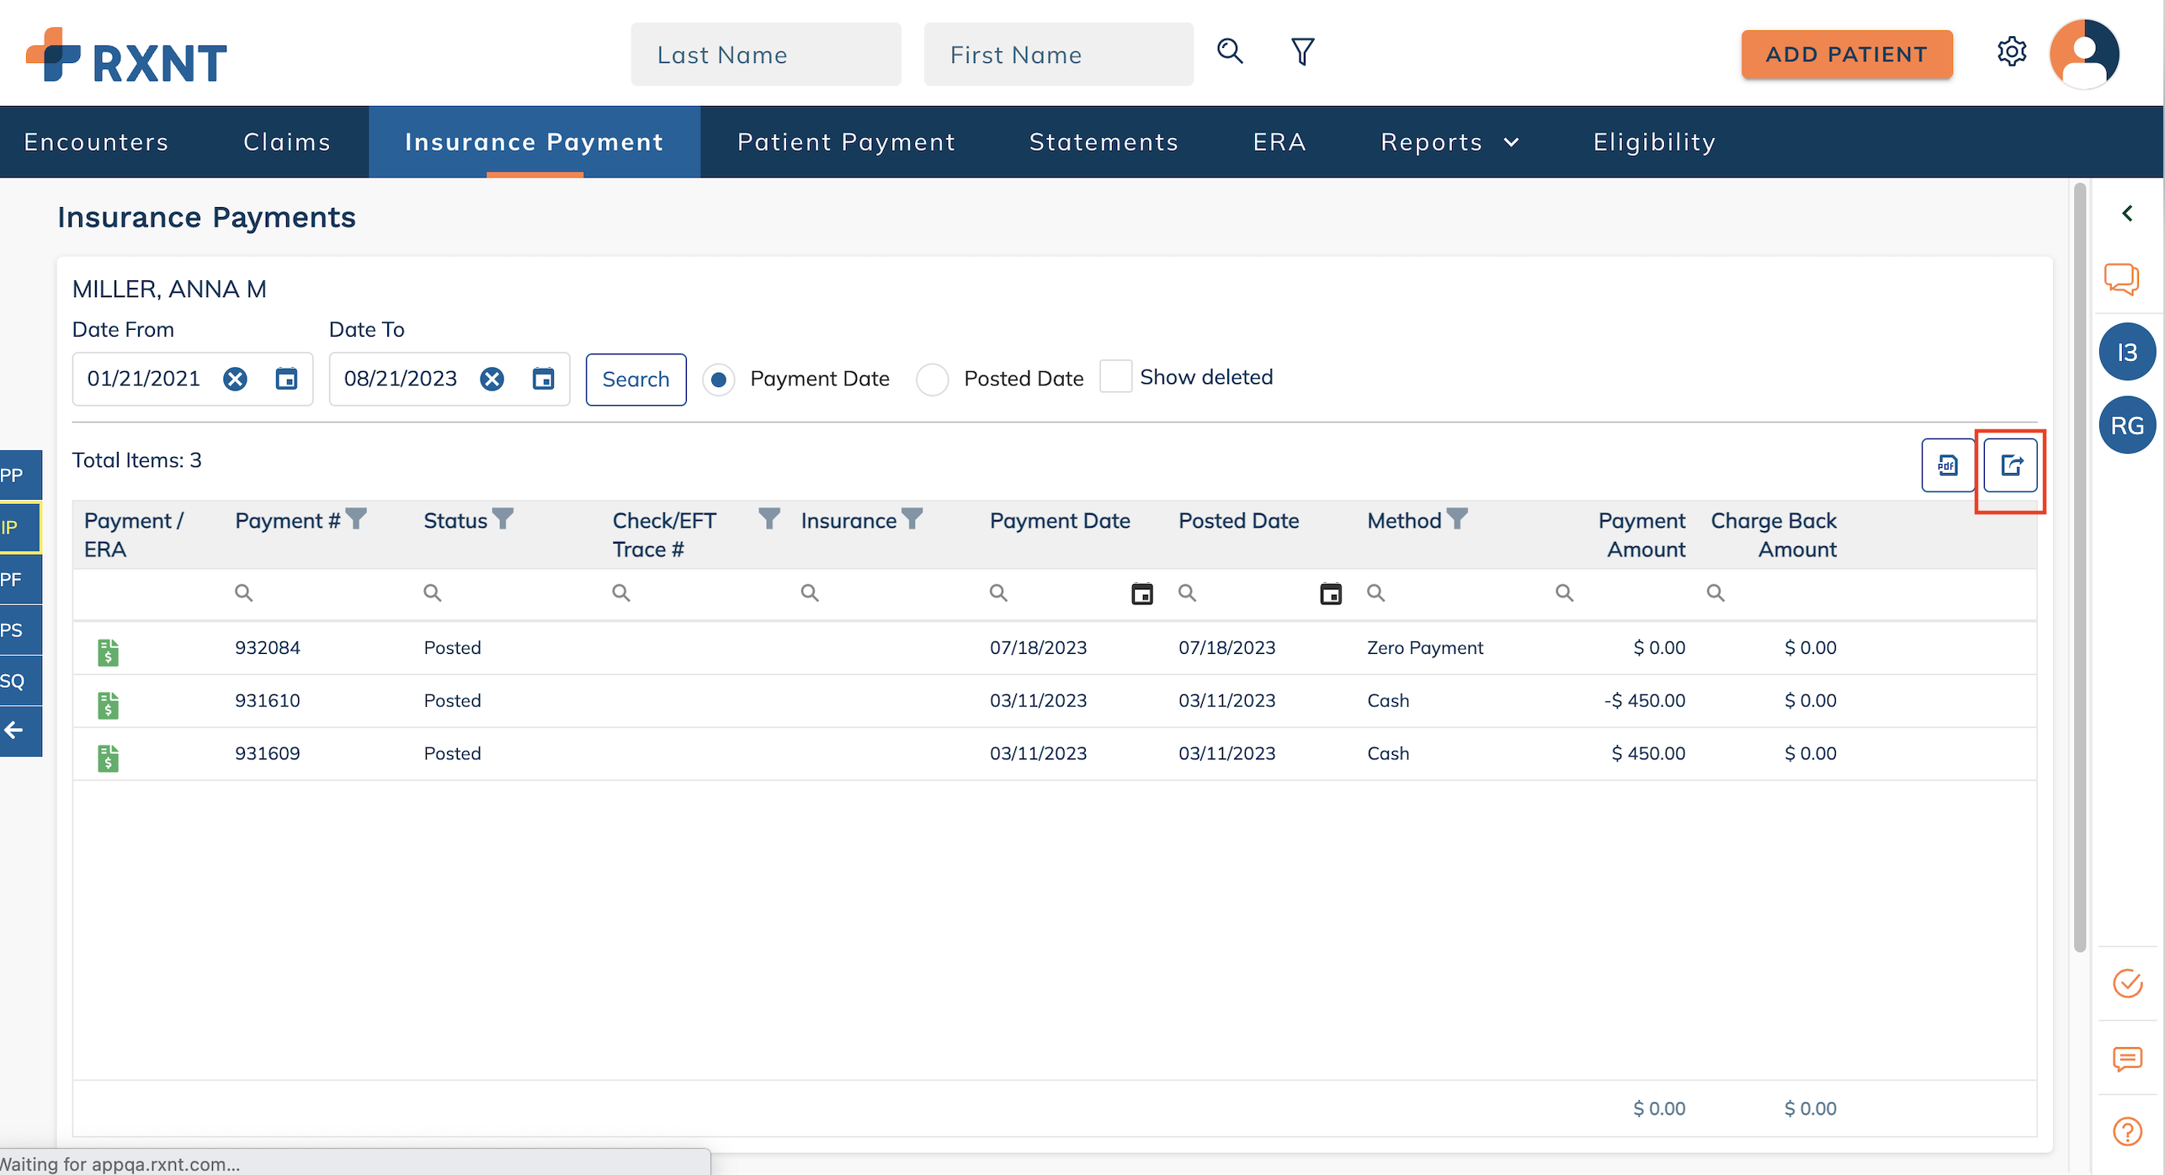Filter the Status column

(x=503, y=518)
